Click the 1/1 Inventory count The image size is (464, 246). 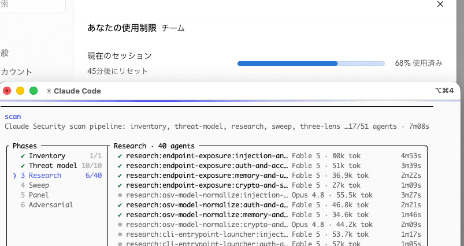(x=95, y=156)
